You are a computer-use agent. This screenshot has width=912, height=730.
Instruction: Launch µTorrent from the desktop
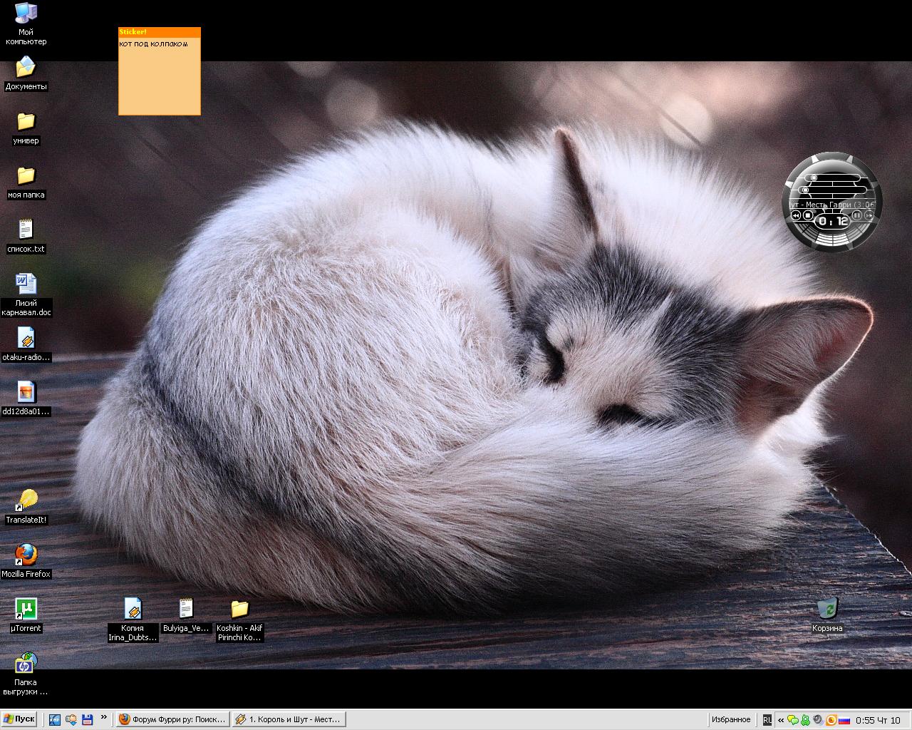(x=26, y=610)
